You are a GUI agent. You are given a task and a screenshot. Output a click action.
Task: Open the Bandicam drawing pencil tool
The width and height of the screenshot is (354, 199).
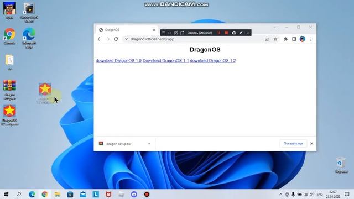tap(241, 33)
